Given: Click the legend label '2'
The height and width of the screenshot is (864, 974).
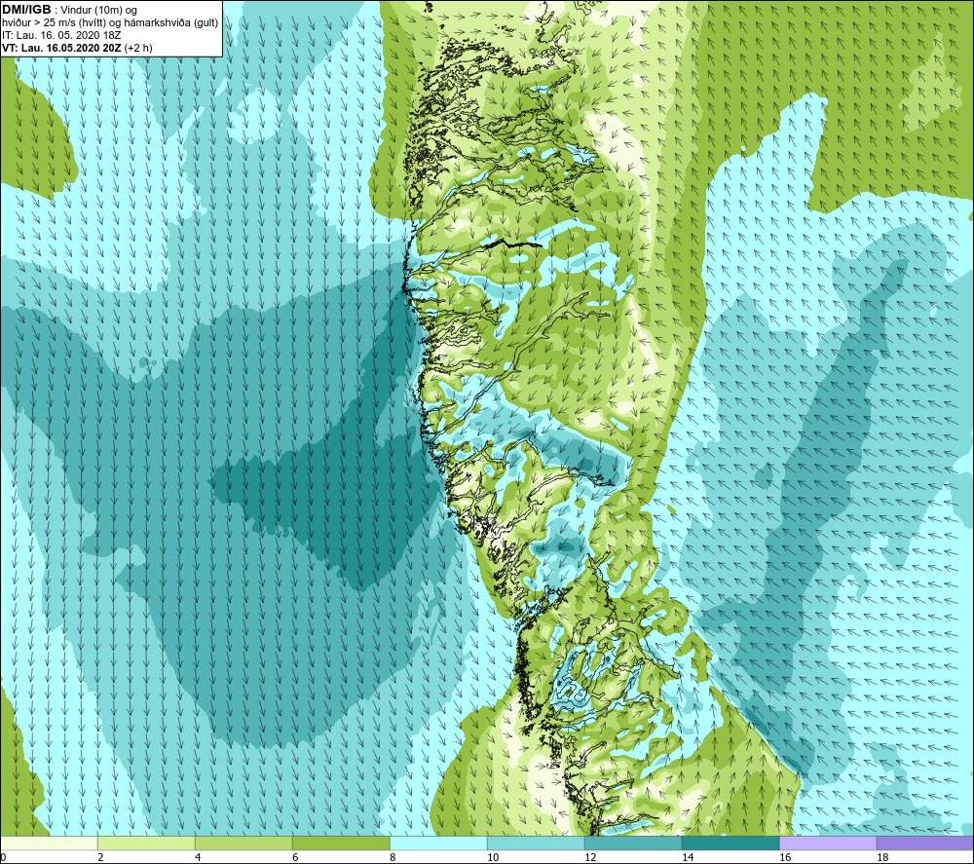Looking at the screenshot, I should (100, 858).
